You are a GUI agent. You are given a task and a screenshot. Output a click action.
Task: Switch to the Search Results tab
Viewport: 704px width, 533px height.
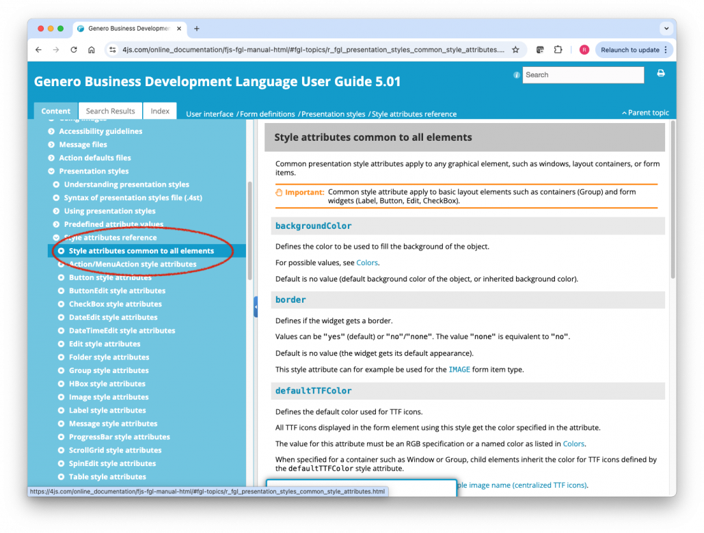(111, 111)
